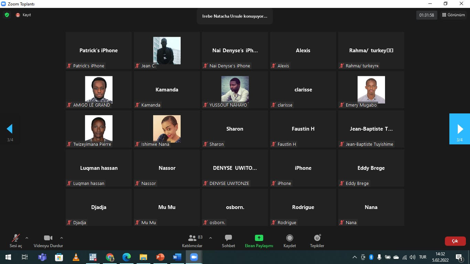This screenshot has height=264, width=470.
Task: Click the Rahma/ turkey name label
Action: [x=362, y=66]
